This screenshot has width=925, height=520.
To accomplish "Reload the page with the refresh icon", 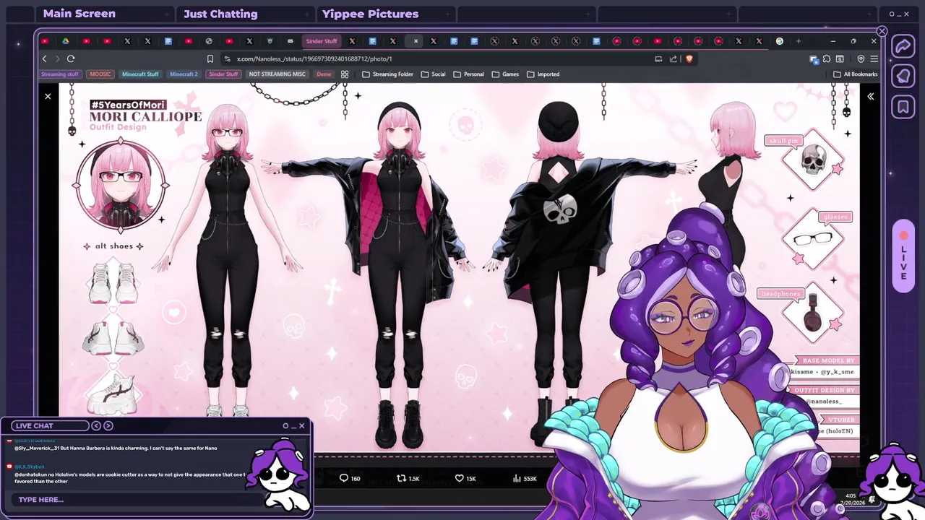I will [71, 58].
